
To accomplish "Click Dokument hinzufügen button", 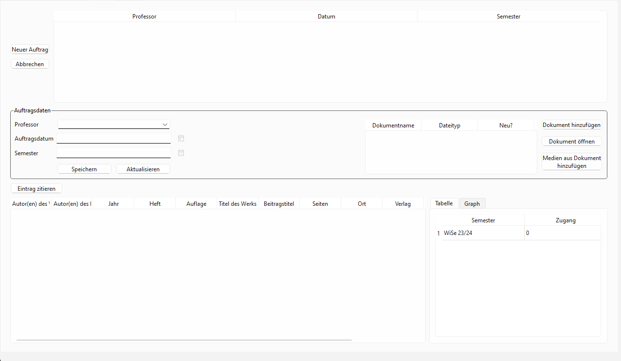I will [571, 125].
